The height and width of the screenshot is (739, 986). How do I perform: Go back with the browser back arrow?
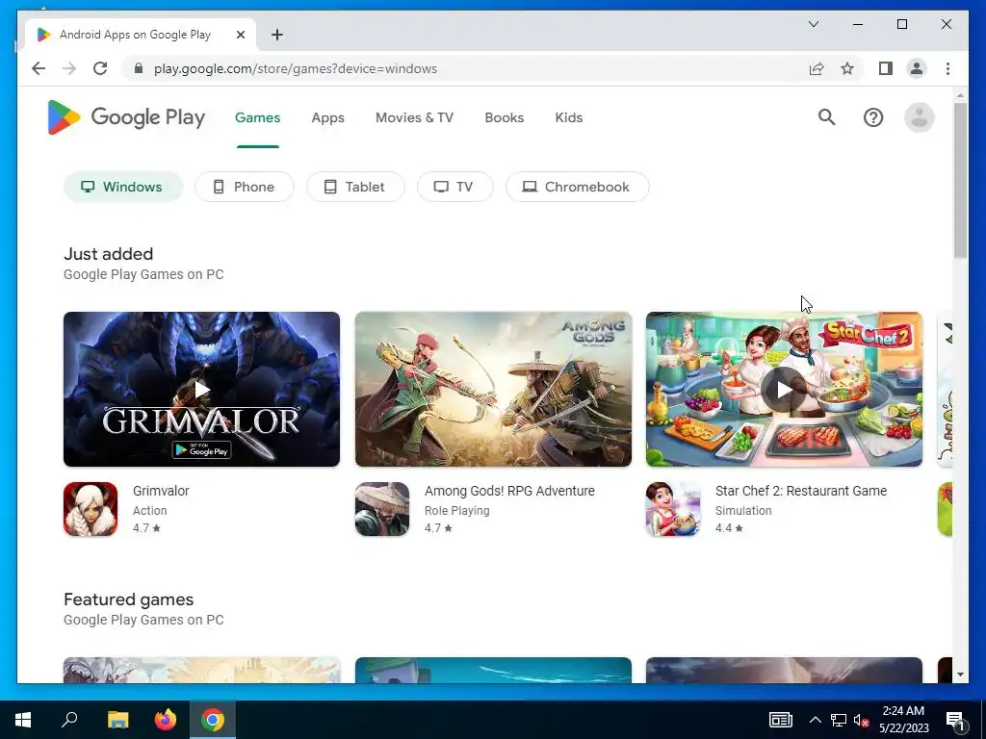click(39, 68)
